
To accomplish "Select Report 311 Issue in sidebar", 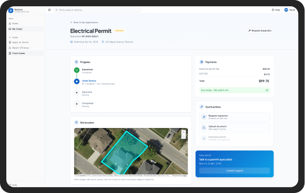I will pyautogui.click(x=25, y=48).
